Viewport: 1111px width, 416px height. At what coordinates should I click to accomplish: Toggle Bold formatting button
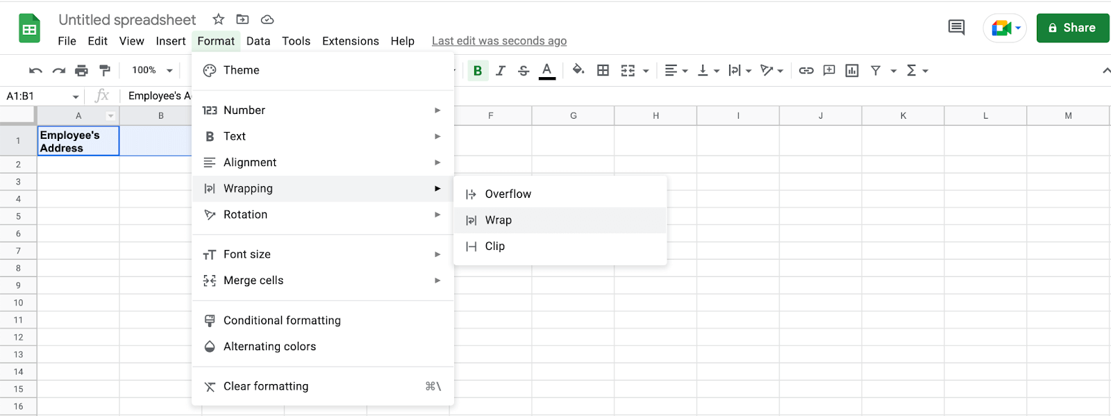(x=478, y=70)
